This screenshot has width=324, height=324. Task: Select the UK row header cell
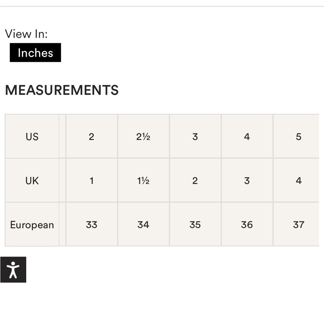[32, 180]
